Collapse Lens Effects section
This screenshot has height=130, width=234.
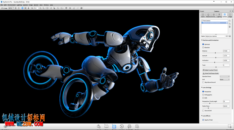click(x=202, y=116)
